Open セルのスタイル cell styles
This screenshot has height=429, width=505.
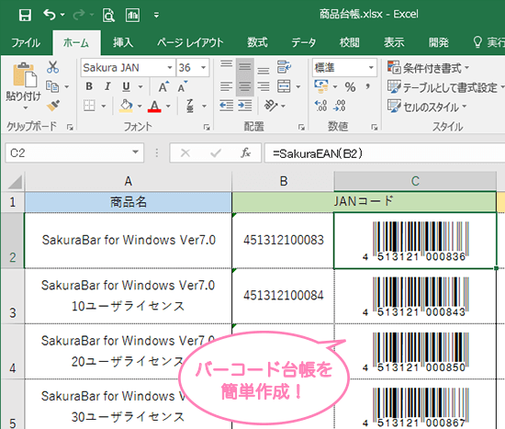coord(427,107)
